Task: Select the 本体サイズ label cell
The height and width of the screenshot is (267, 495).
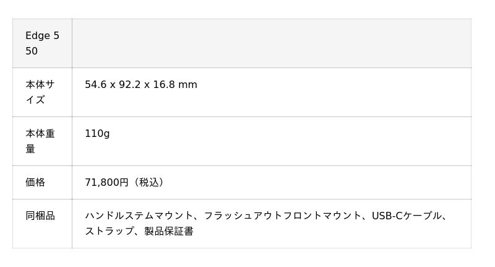Action: pos(42,92)
